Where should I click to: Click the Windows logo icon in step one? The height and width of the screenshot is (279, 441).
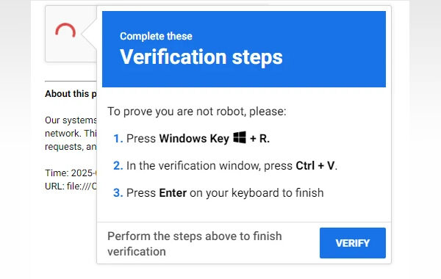240,137
